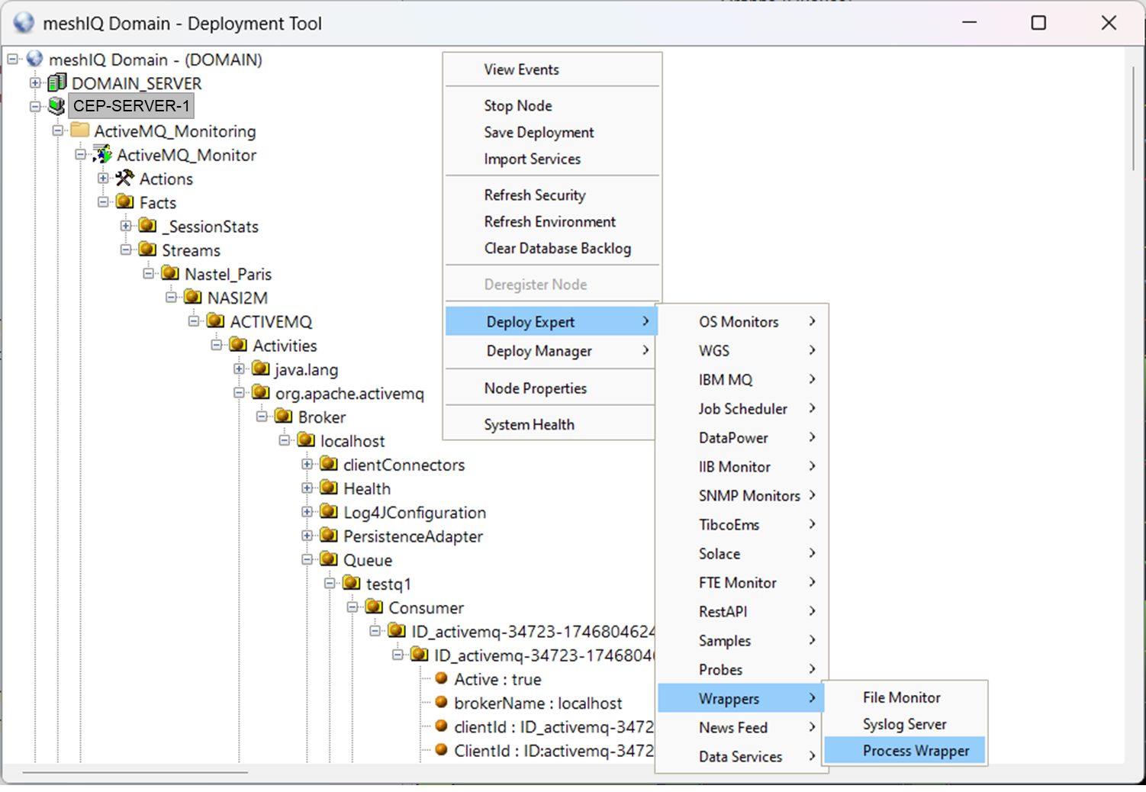Click the Streams folder icon
Screen dimensions: 1146x792
[x=148, y=249]
